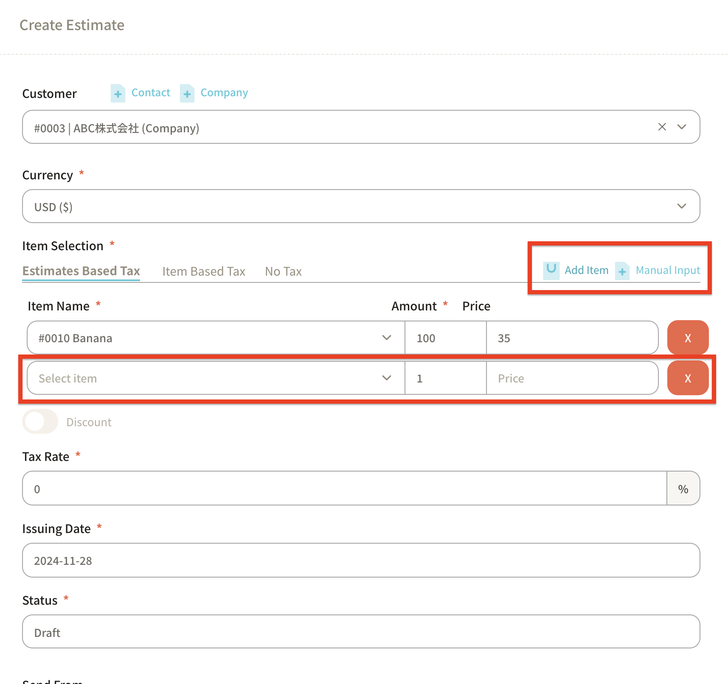Switch to the Item Based Tax tab

204,271
